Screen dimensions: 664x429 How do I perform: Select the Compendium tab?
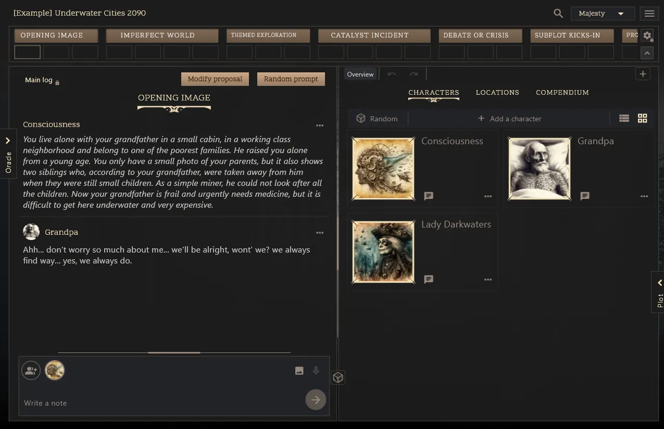tap(562, 93)
